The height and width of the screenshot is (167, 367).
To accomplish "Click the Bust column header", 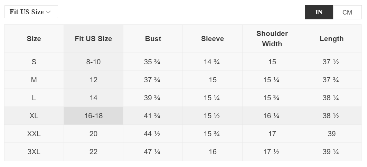I will click(153, 39).
